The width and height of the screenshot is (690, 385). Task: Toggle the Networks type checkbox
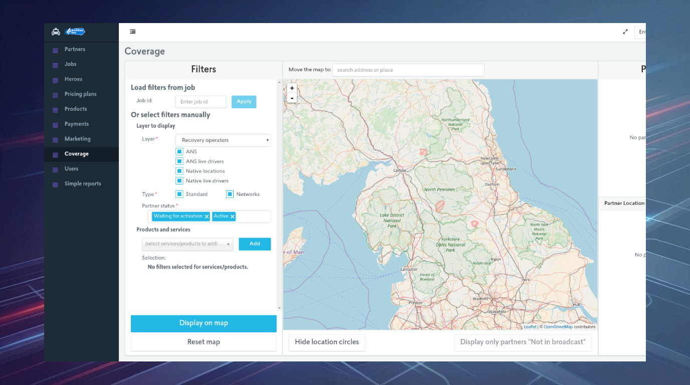tap(230, 194)
